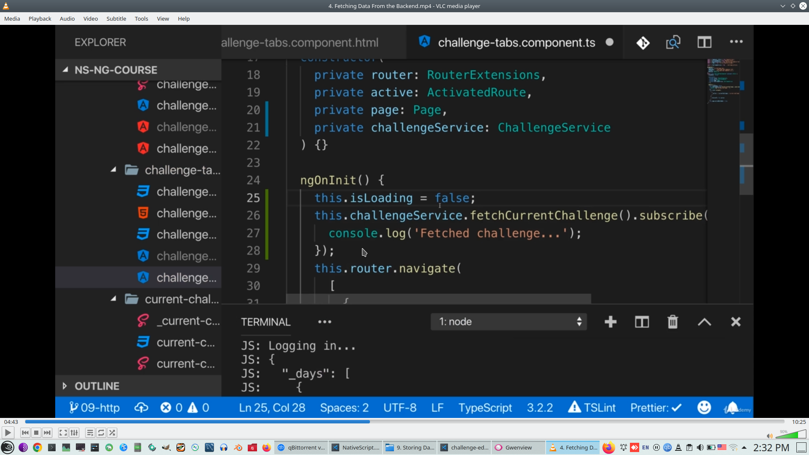Viewport: 809px width, 455px height.
Task: Open the Subtitle menu
Action: point(116,19)
